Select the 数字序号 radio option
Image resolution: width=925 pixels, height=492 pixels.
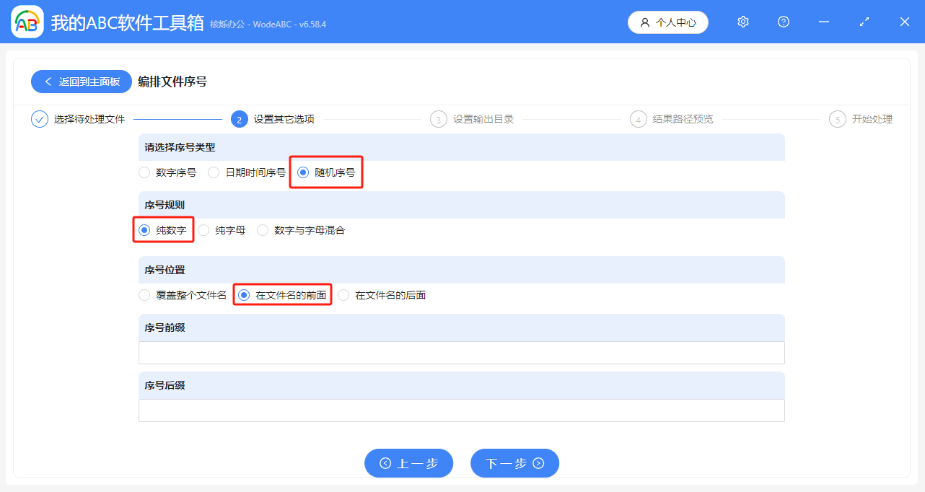coord(144,172)
